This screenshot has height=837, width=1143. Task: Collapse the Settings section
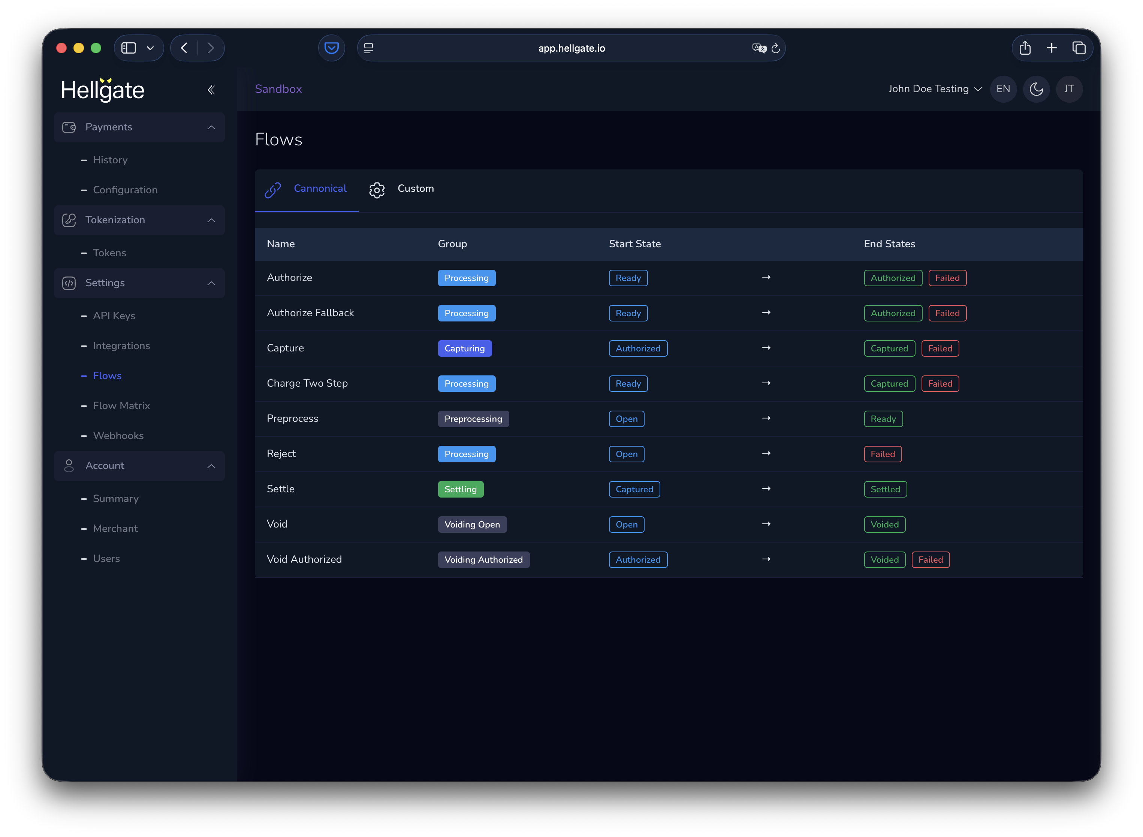pos(211,283)
